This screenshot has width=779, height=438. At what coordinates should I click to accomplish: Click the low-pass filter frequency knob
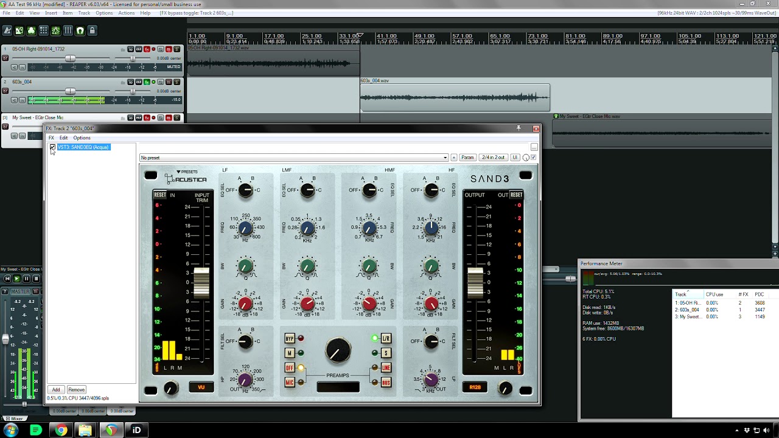431,380
